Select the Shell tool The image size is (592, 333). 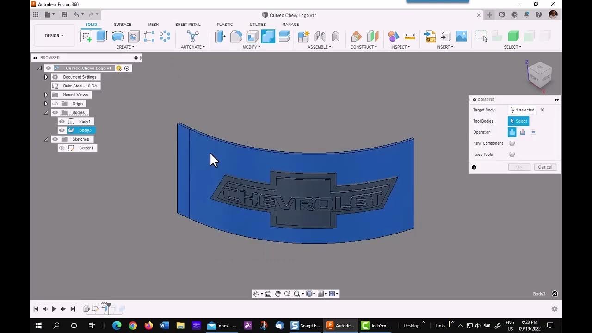(x=252, y=36)
